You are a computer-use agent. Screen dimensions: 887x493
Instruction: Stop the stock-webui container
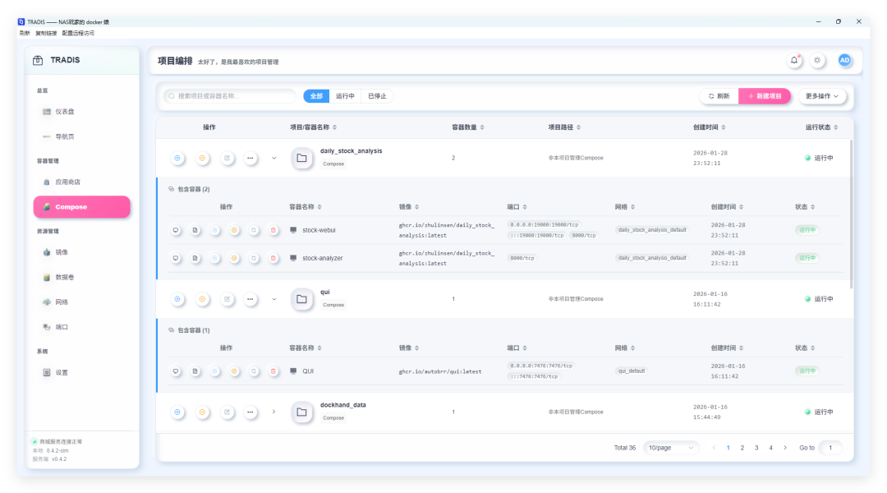pyautogui.click(x=234, y=230)
